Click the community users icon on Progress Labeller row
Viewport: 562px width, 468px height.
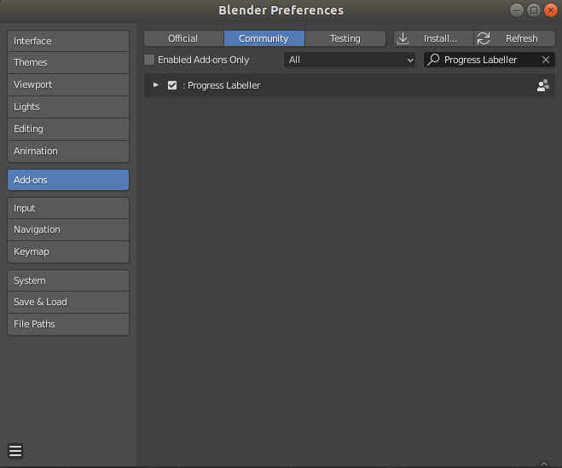click(543, 85)
